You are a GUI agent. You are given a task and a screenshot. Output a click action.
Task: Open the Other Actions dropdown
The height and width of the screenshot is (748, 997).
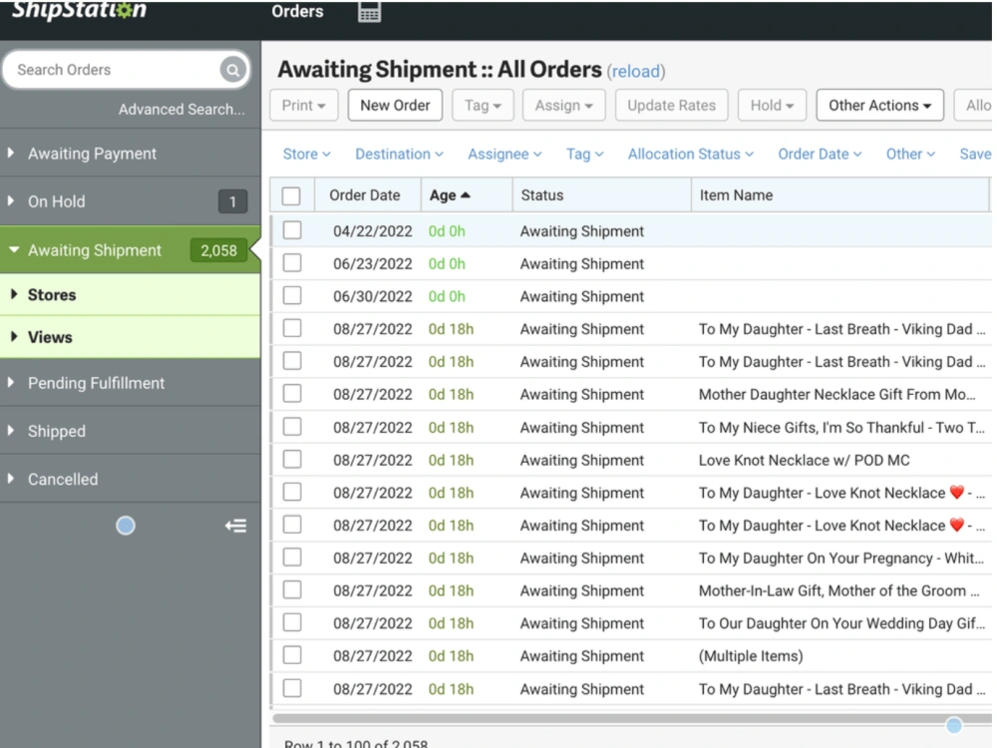[x=879, y=105]
